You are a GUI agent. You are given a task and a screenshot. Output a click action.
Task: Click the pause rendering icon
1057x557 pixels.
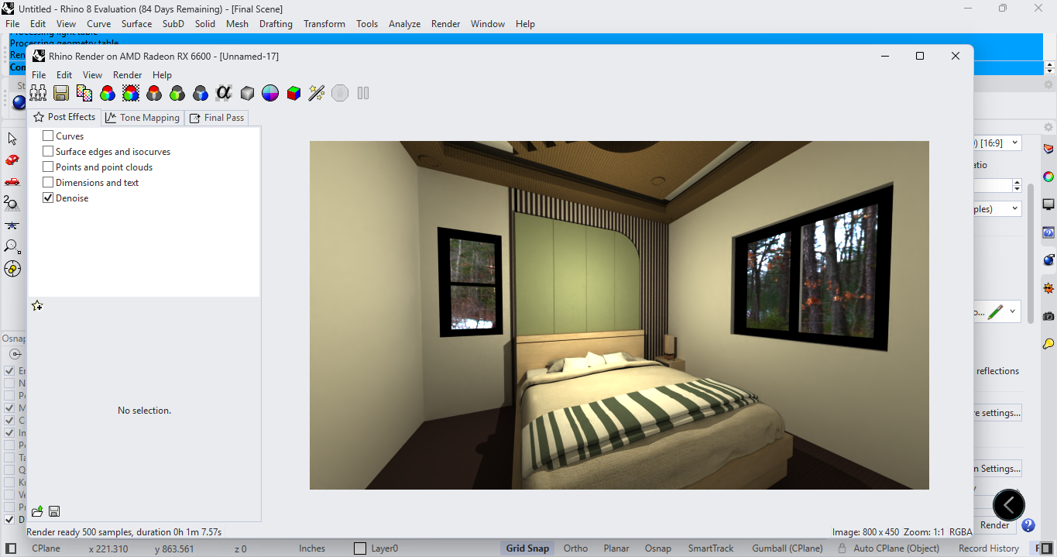[363, 93]
